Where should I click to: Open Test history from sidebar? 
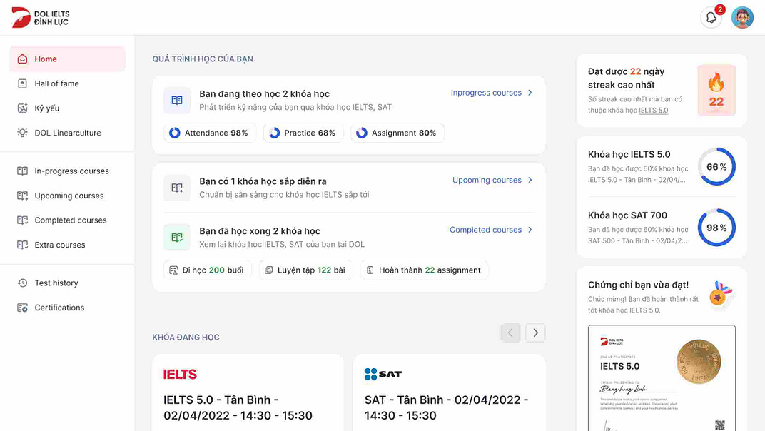[x=56, y=283]
